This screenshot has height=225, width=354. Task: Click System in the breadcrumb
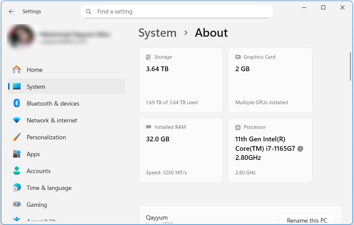[x=157, y=33]
